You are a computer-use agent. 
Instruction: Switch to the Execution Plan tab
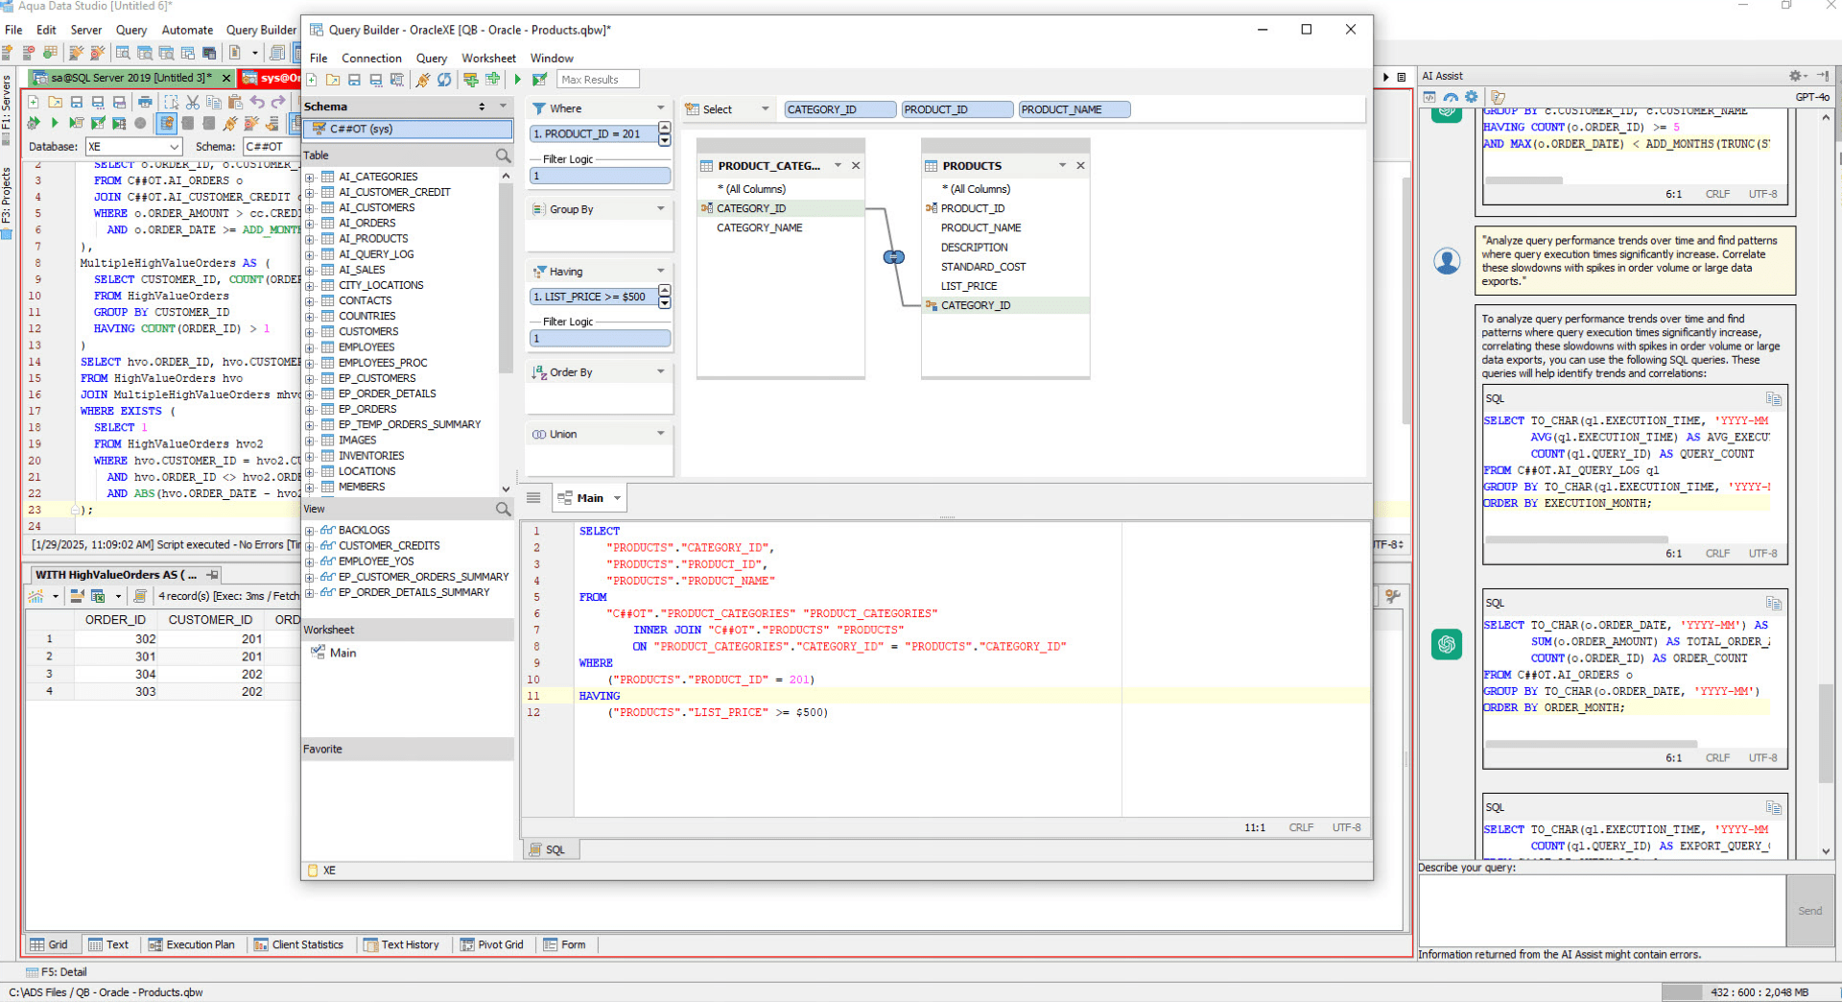192,944
